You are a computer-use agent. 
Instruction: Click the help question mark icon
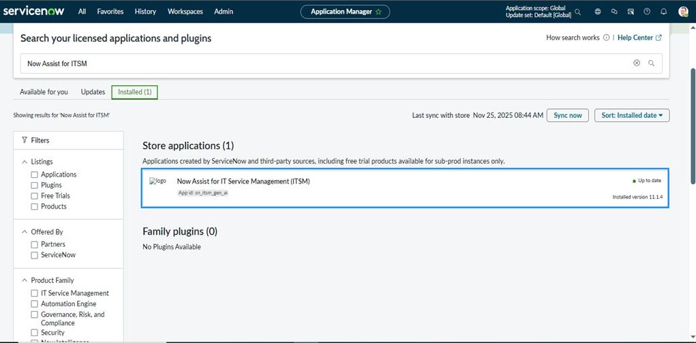pyautogui.click(x=647, y=12)
